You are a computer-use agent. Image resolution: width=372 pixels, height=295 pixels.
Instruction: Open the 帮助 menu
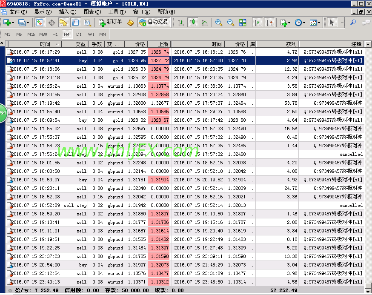[166, 12]
